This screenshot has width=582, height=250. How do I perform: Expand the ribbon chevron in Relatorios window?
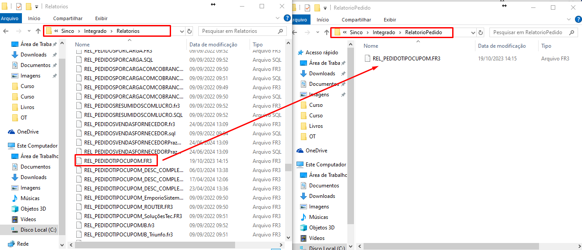click(x=278, y=18)
